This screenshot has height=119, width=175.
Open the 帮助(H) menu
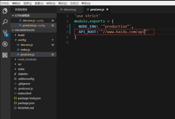(86, 3)
